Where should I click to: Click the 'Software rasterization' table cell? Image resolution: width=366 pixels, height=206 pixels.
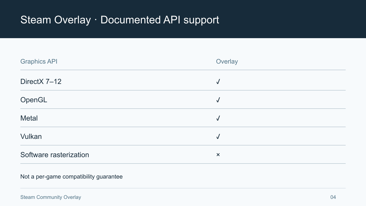(x=55, y=155)
